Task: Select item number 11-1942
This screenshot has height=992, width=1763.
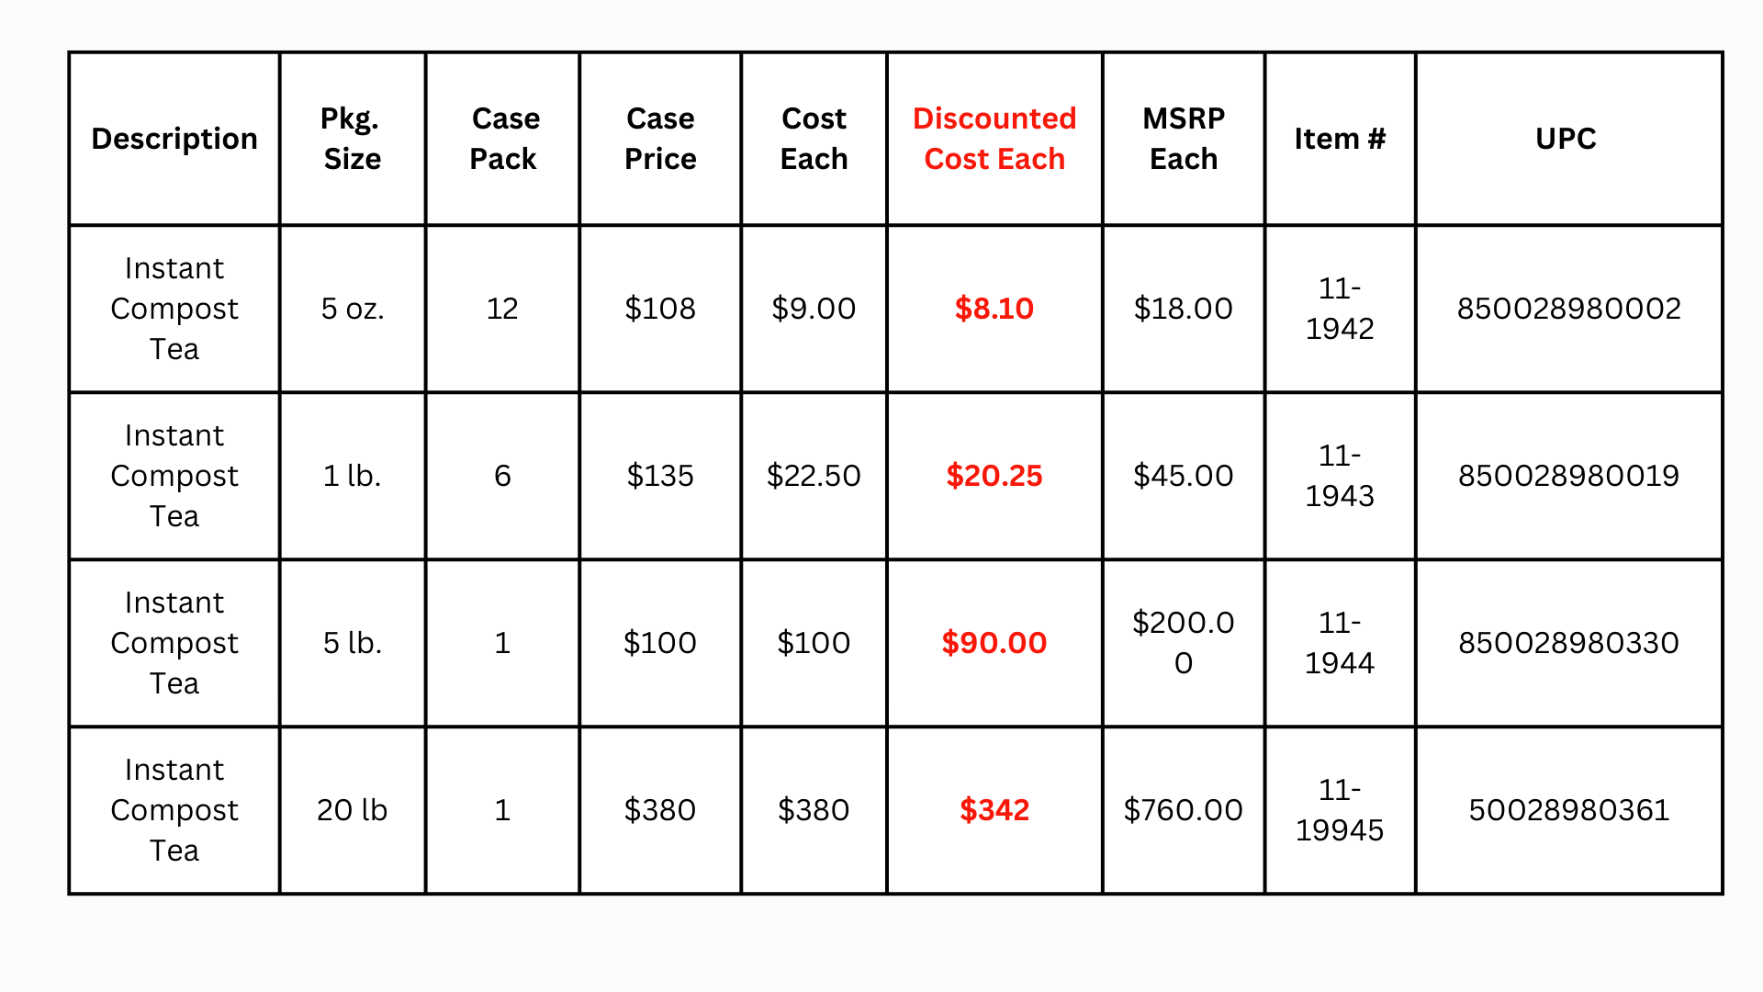Action: tap(1340, 309)
